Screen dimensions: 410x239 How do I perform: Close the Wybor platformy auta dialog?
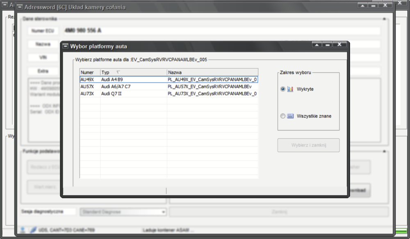tap(339, 45)
